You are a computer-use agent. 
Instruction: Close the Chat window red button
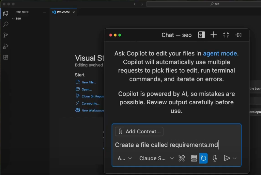click(111, 35)
